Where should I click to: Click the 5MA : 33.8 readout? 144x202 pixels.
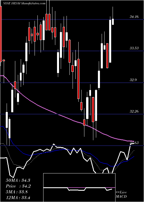16,192
